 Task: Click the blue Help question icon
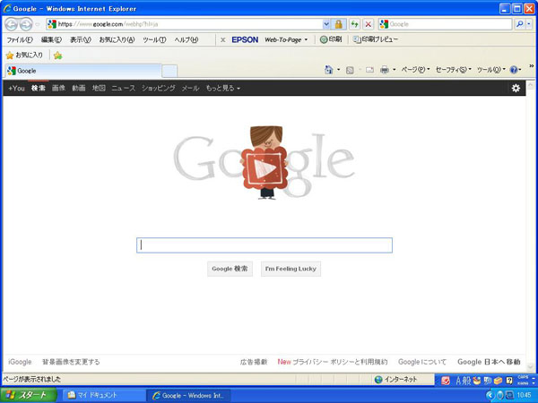pos(513,70)
